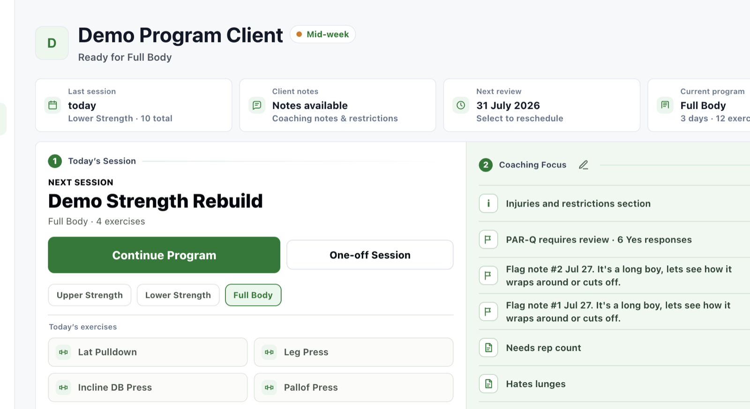Click the notes icon in Client notes card
Screen dimensions: 750x409
tap(257, 105)
